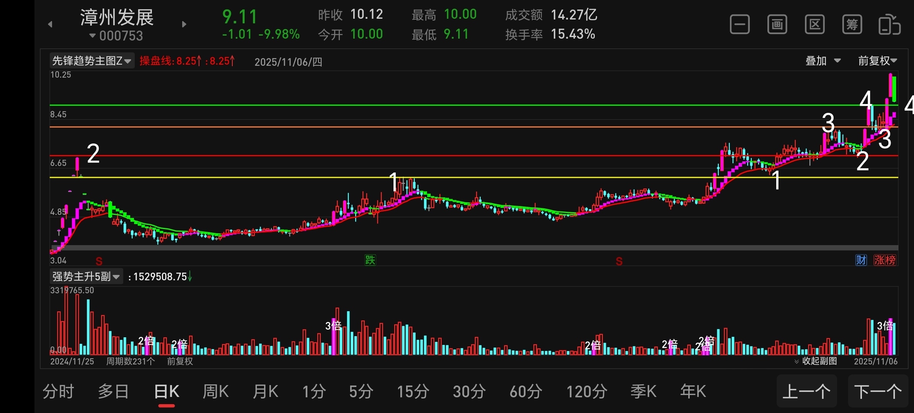Image resolution: width=914 pixels, height=413 pixels.
Task: Click the minus line tool icon
Action: tap(739, 25)
